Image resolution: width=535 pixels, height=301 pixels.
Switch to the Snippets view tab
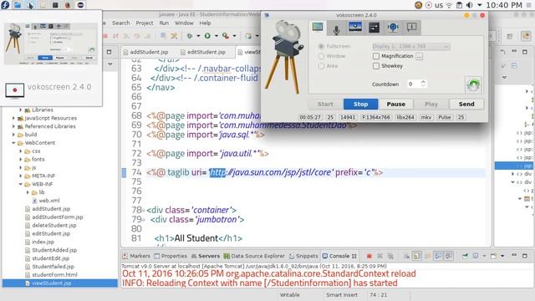[x=303, y=256]
